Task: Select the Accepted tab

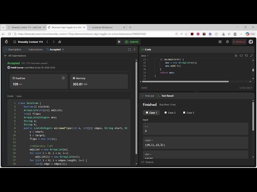Action: [x=53, y=50]
